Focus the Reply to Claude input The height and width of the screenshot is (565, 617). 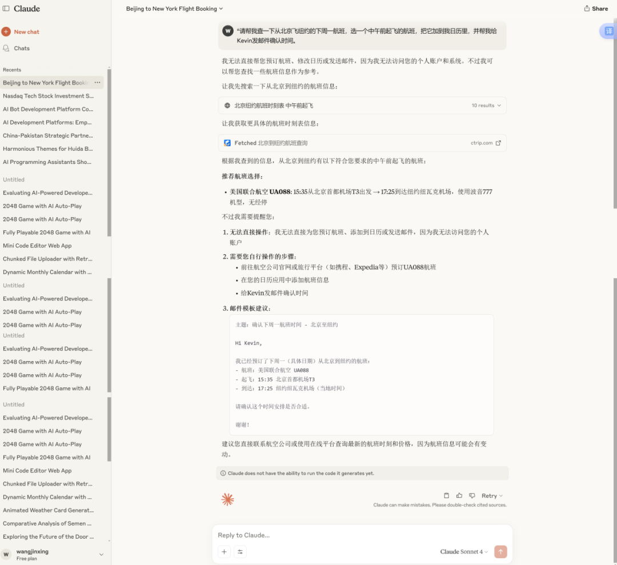pyautogui.click(x=362, y=535)
